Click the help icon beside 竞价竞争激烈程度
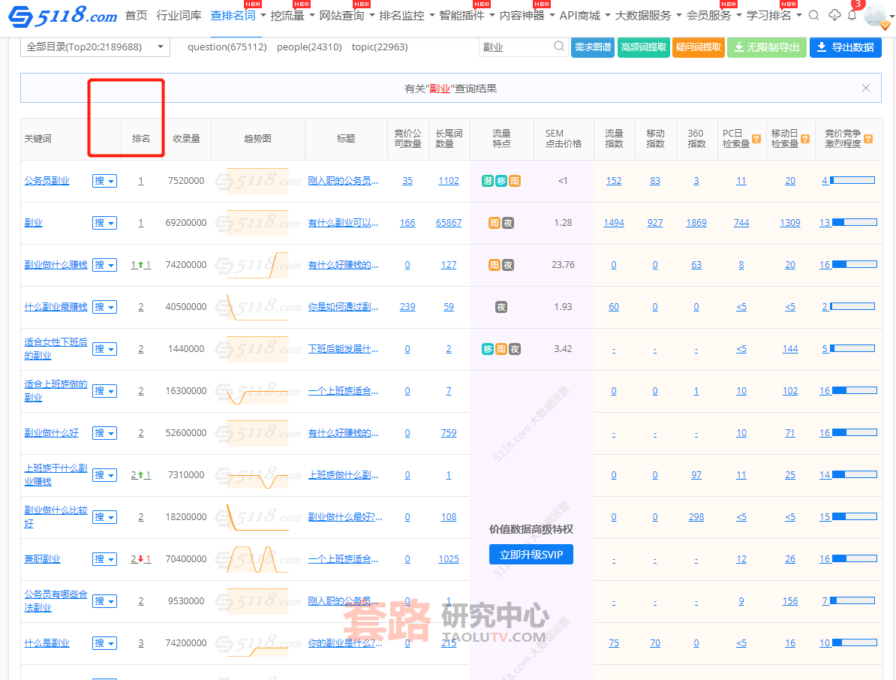This screenshot has height=680, width=896. point(868,139)
